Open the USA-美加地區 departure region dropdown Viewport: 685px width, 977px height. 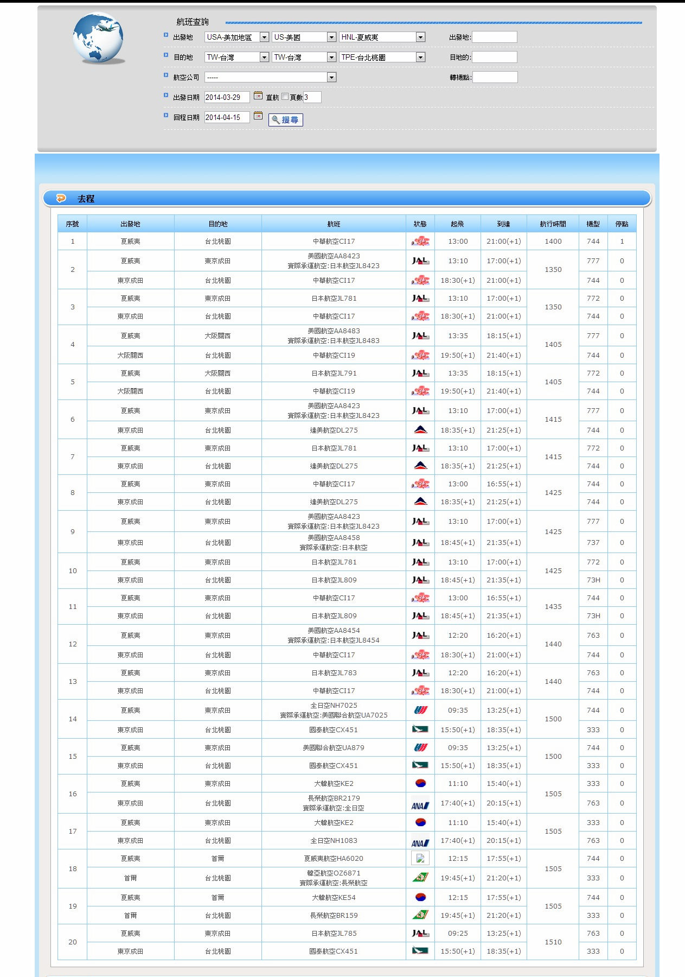[x=237, y=37]
